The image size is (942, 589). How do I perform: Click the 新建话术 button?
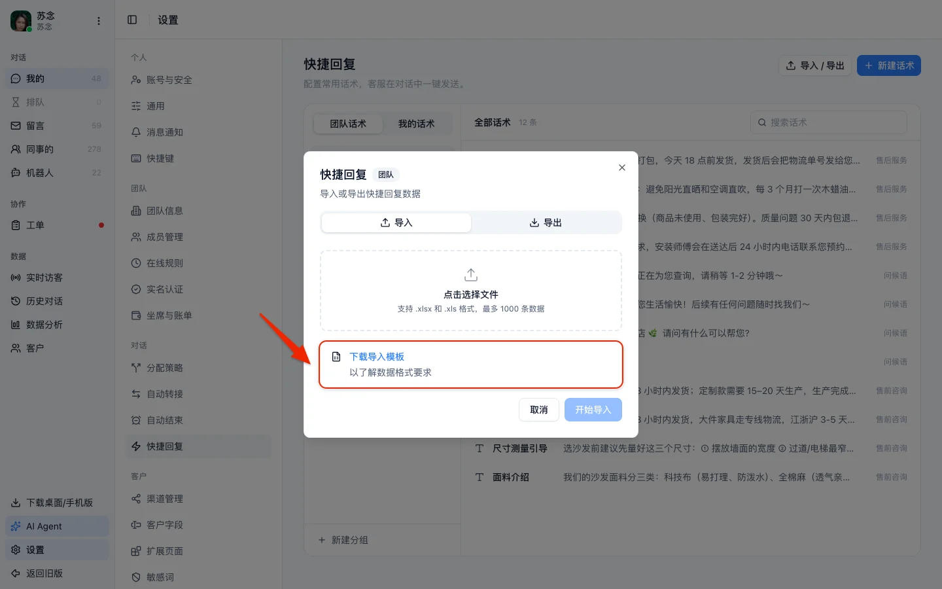[889, 65]
